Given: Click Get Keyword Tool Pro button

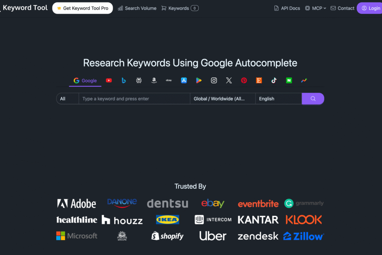Looking at the screenshot, I should pyautogui.click(x=83, y=8).
